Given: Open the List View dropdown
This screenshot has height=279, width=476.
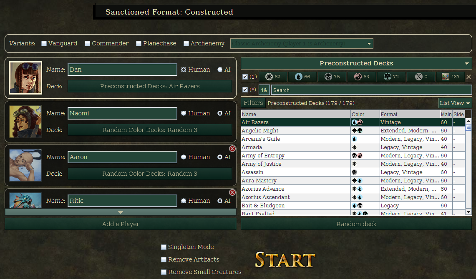Looking at the screenshot, I should tap(455, 103).
